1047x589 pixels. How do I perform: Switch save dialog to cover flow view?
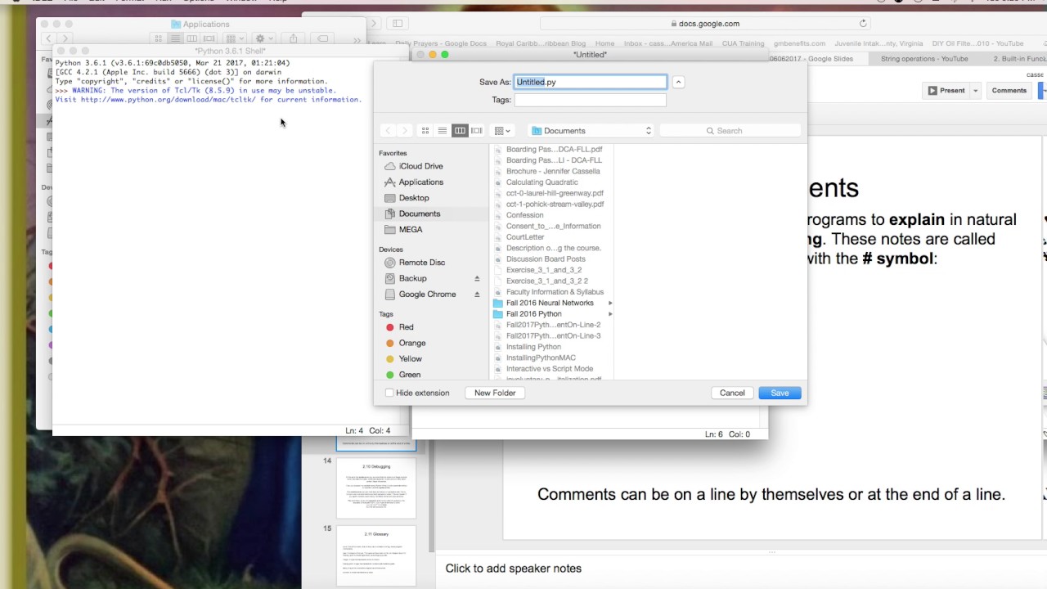click(477, 131)
